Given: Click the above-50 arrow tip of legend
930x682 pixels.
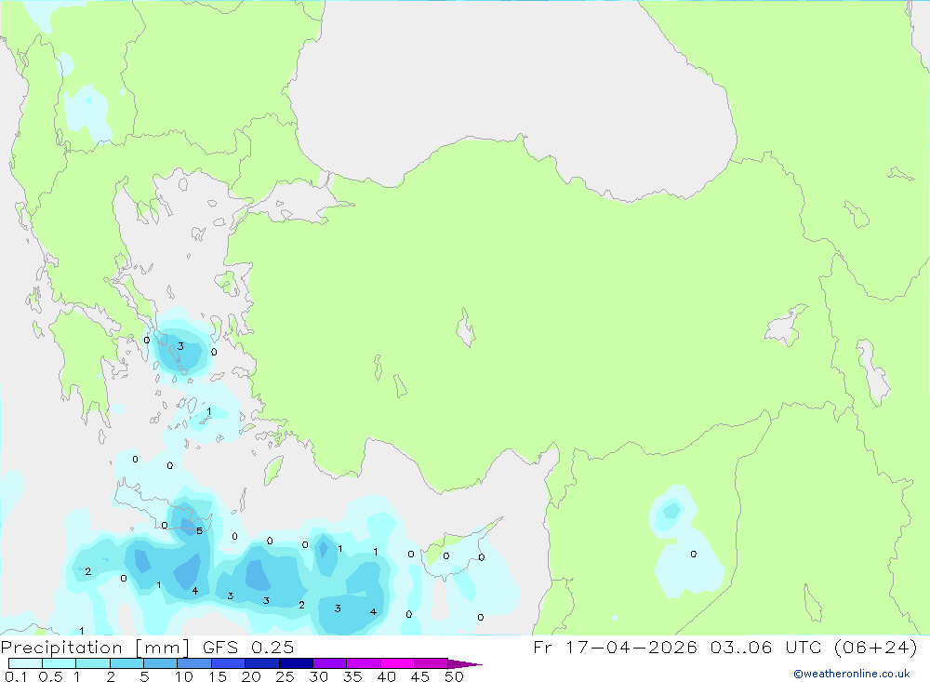Looking at the screenshot, I should pos(465,663).
